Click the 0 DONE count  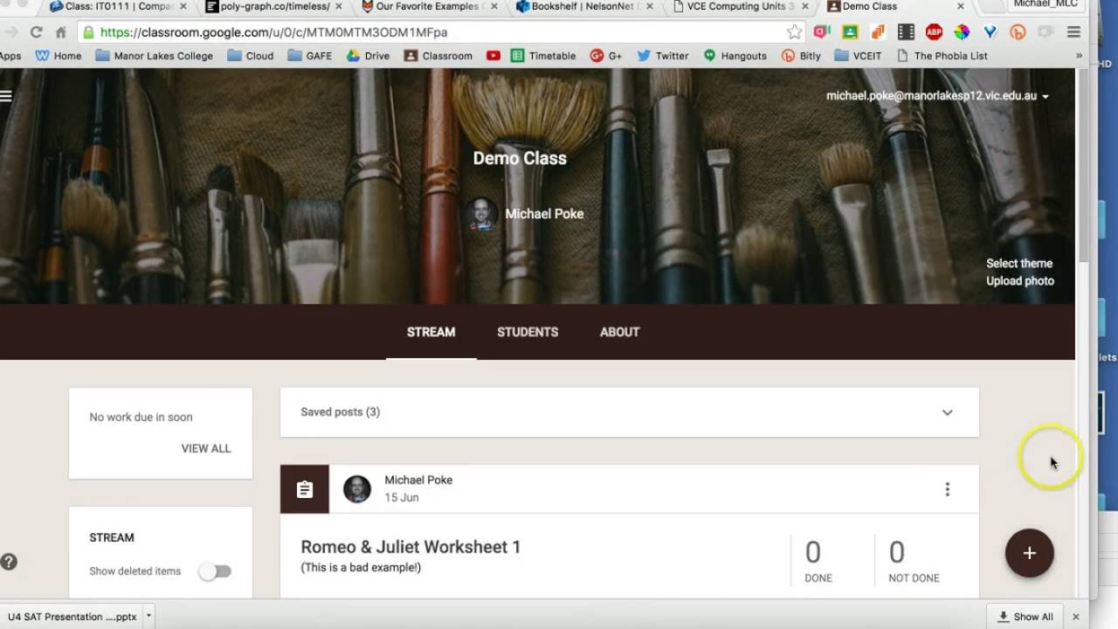(818, 560)
